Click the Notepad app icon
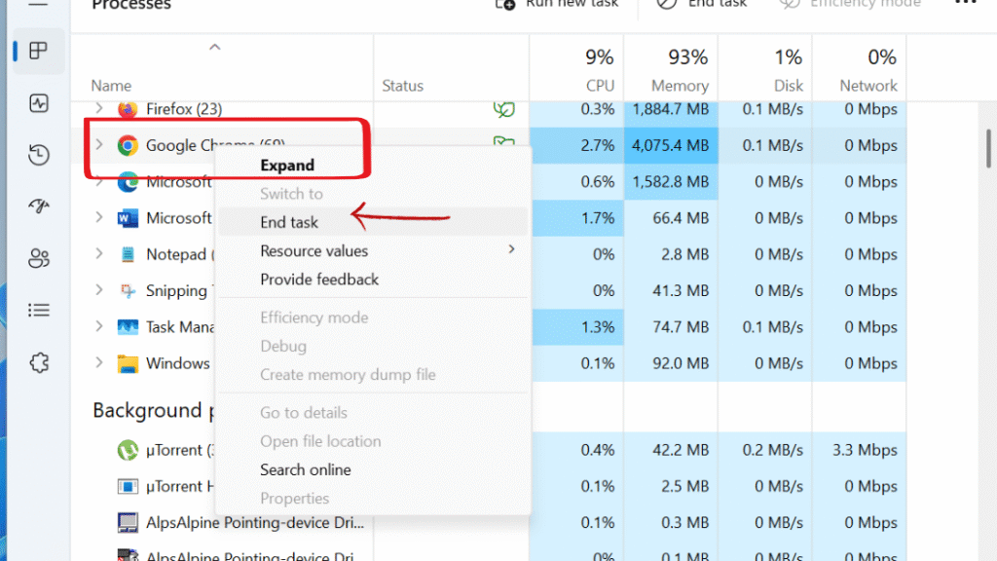The image size is (997, 561). click(x=128, y=254)
